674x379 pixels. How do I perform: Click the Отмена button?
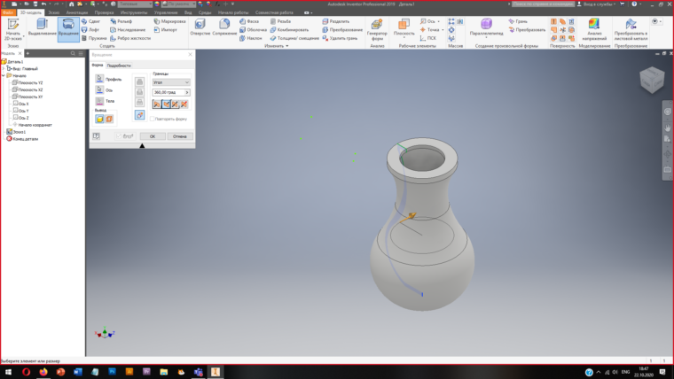179,136
